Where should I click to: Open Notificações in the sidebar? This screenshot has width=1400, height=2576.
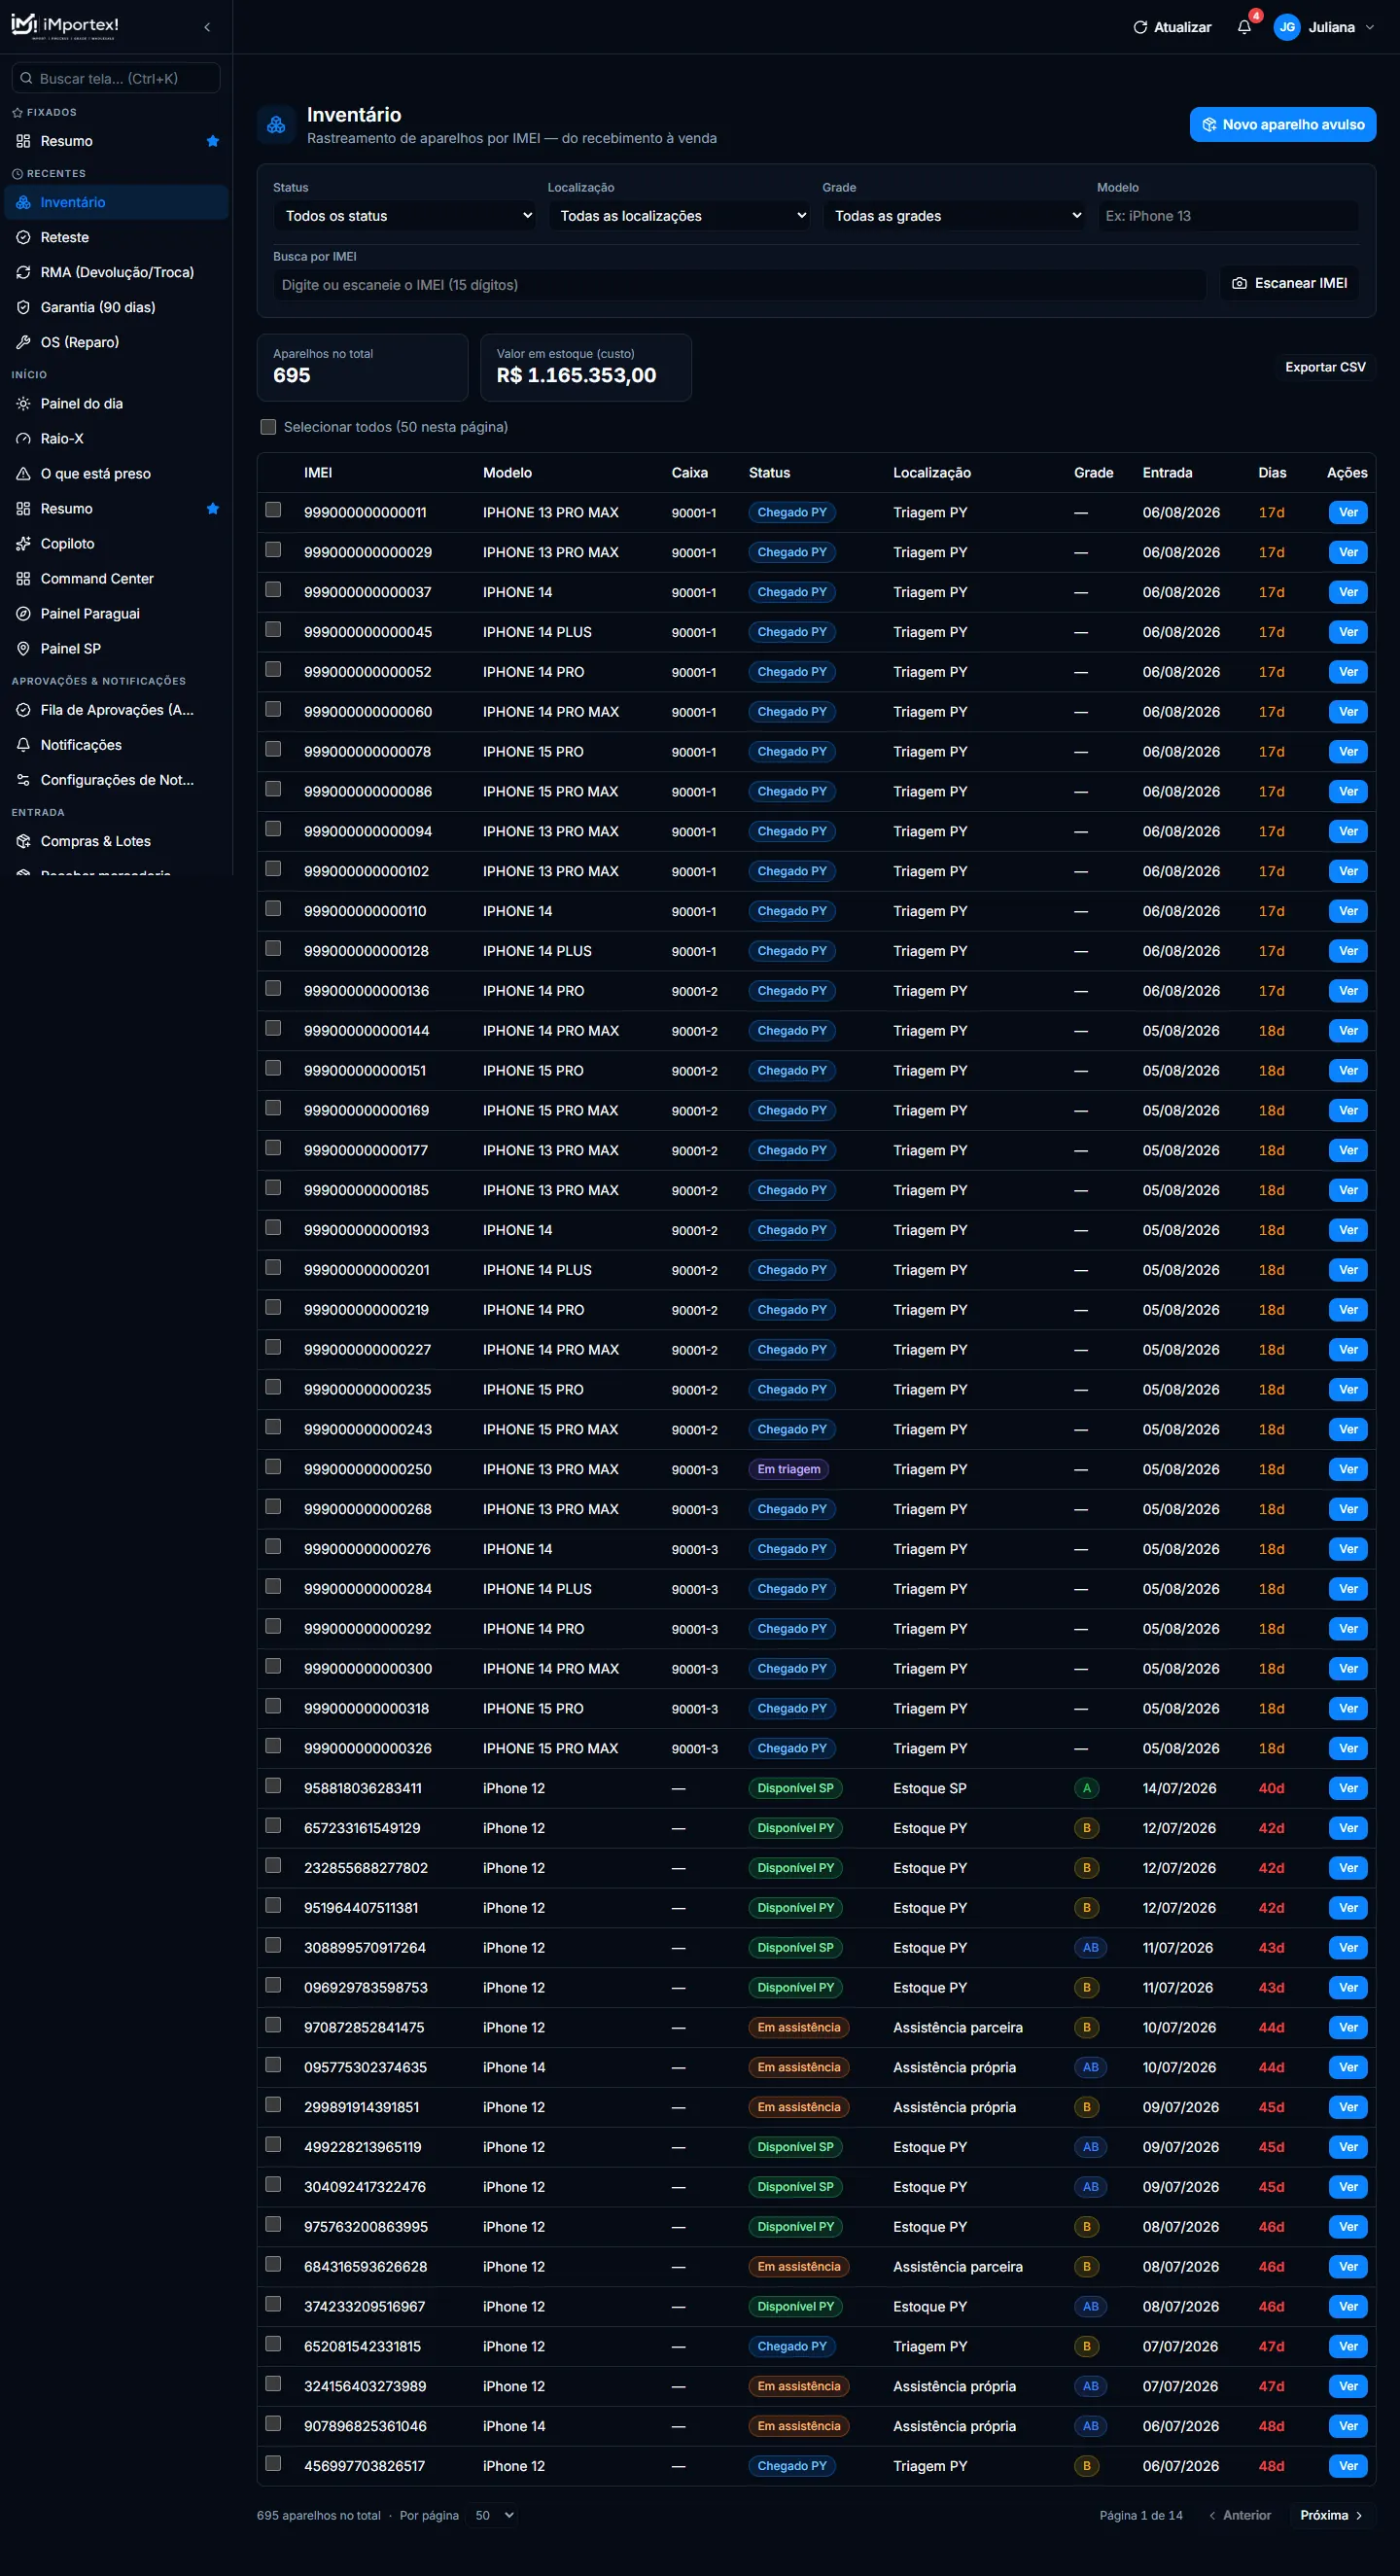(x=116, y=745)
